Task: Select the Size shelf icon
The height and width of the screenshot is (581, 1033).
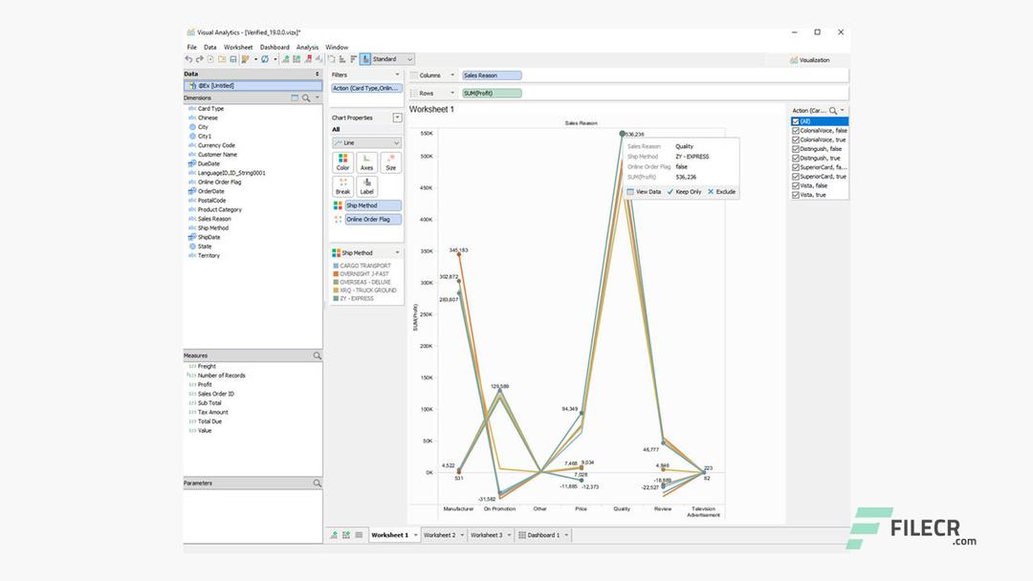Action: pos(389,162)
